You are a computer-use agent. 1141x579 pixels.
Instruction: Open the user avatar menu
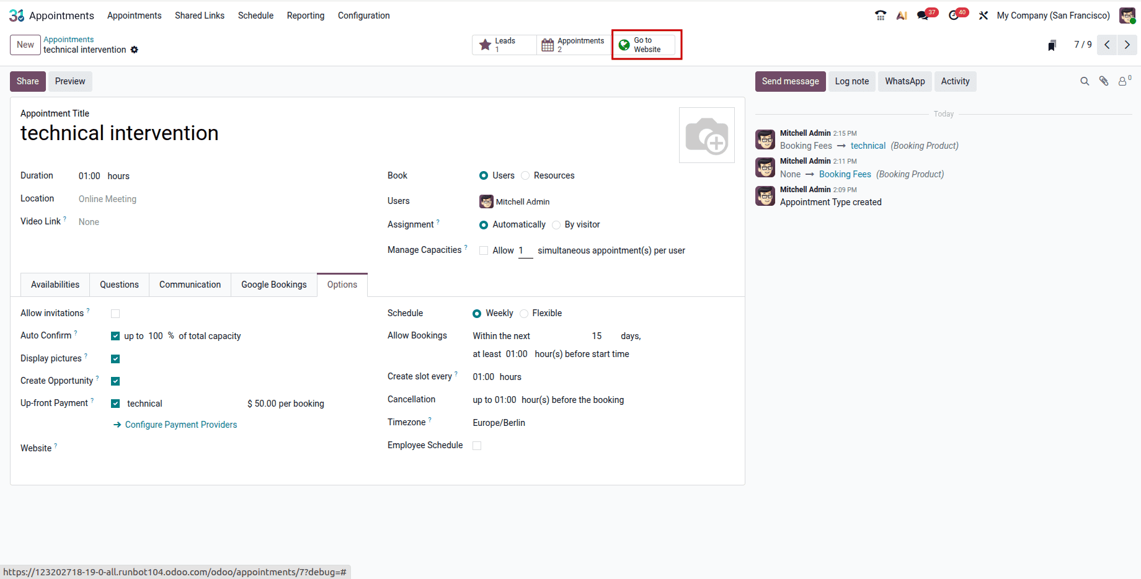(x=1127, y=15)
